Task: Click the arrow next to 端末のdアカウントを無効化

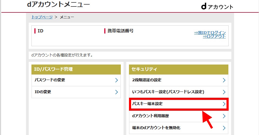Action: [224, 128]
